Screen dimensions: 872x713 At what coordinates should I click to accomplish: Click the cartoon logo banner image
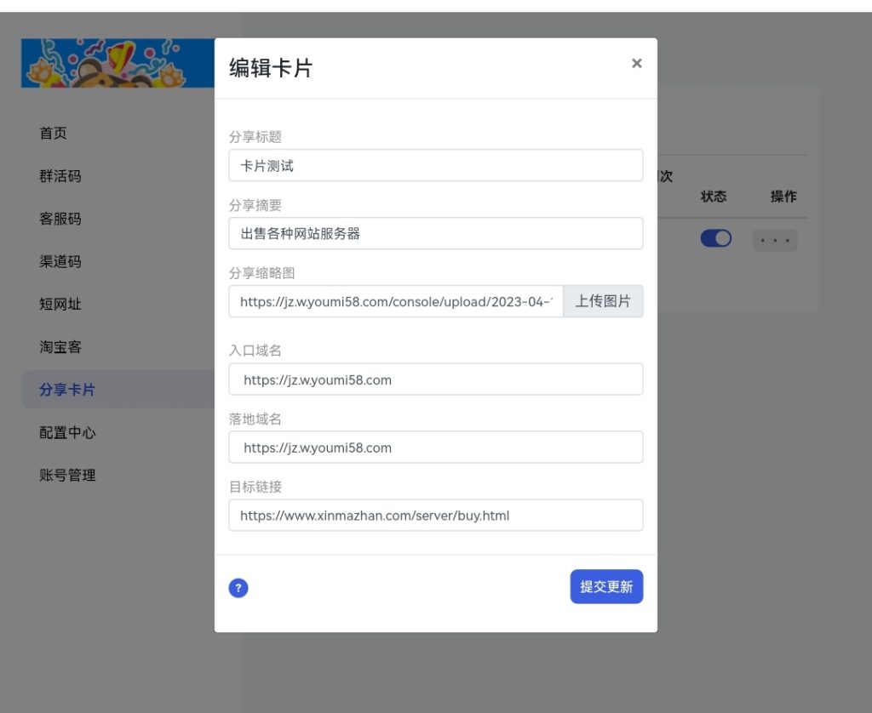pos(118,64)
